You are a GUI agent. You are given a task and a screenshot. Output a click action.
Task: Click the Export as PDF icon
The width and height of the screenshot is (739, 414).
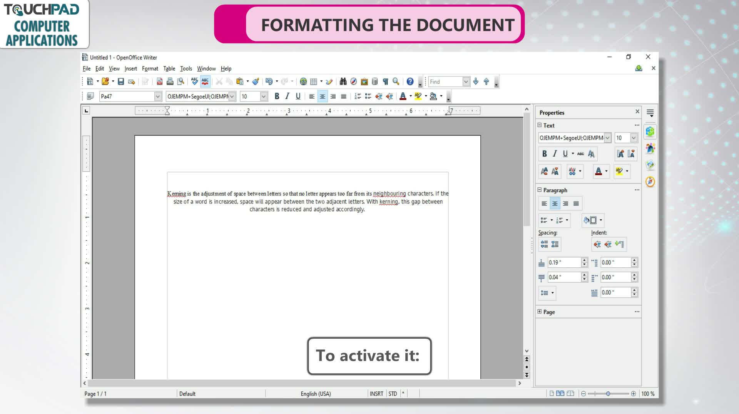[x=159, y=81]
